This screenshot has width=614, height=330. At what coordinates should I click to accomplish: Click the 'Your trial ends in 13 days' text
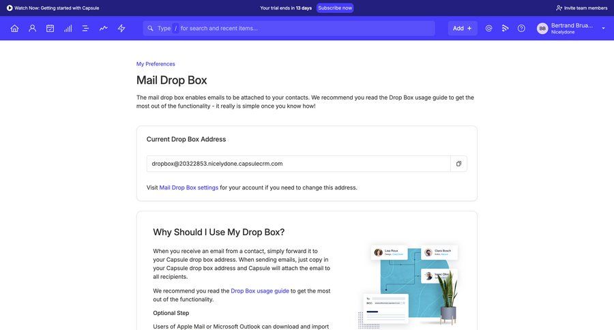pyautogui.click(x=286, y=7)
